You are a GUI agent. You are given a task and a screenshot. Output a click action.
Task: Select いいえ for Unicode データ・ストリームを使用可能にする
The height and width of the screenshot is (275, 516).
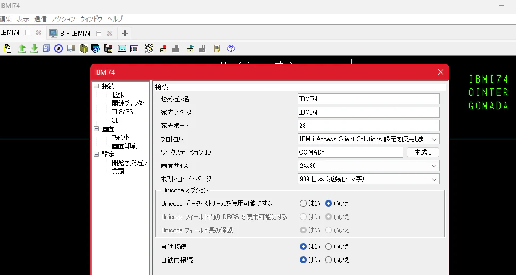[328, 204]
